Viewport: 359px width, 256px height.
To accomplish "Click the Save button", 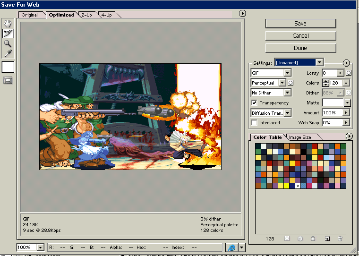I will click(x=300, y=24).
